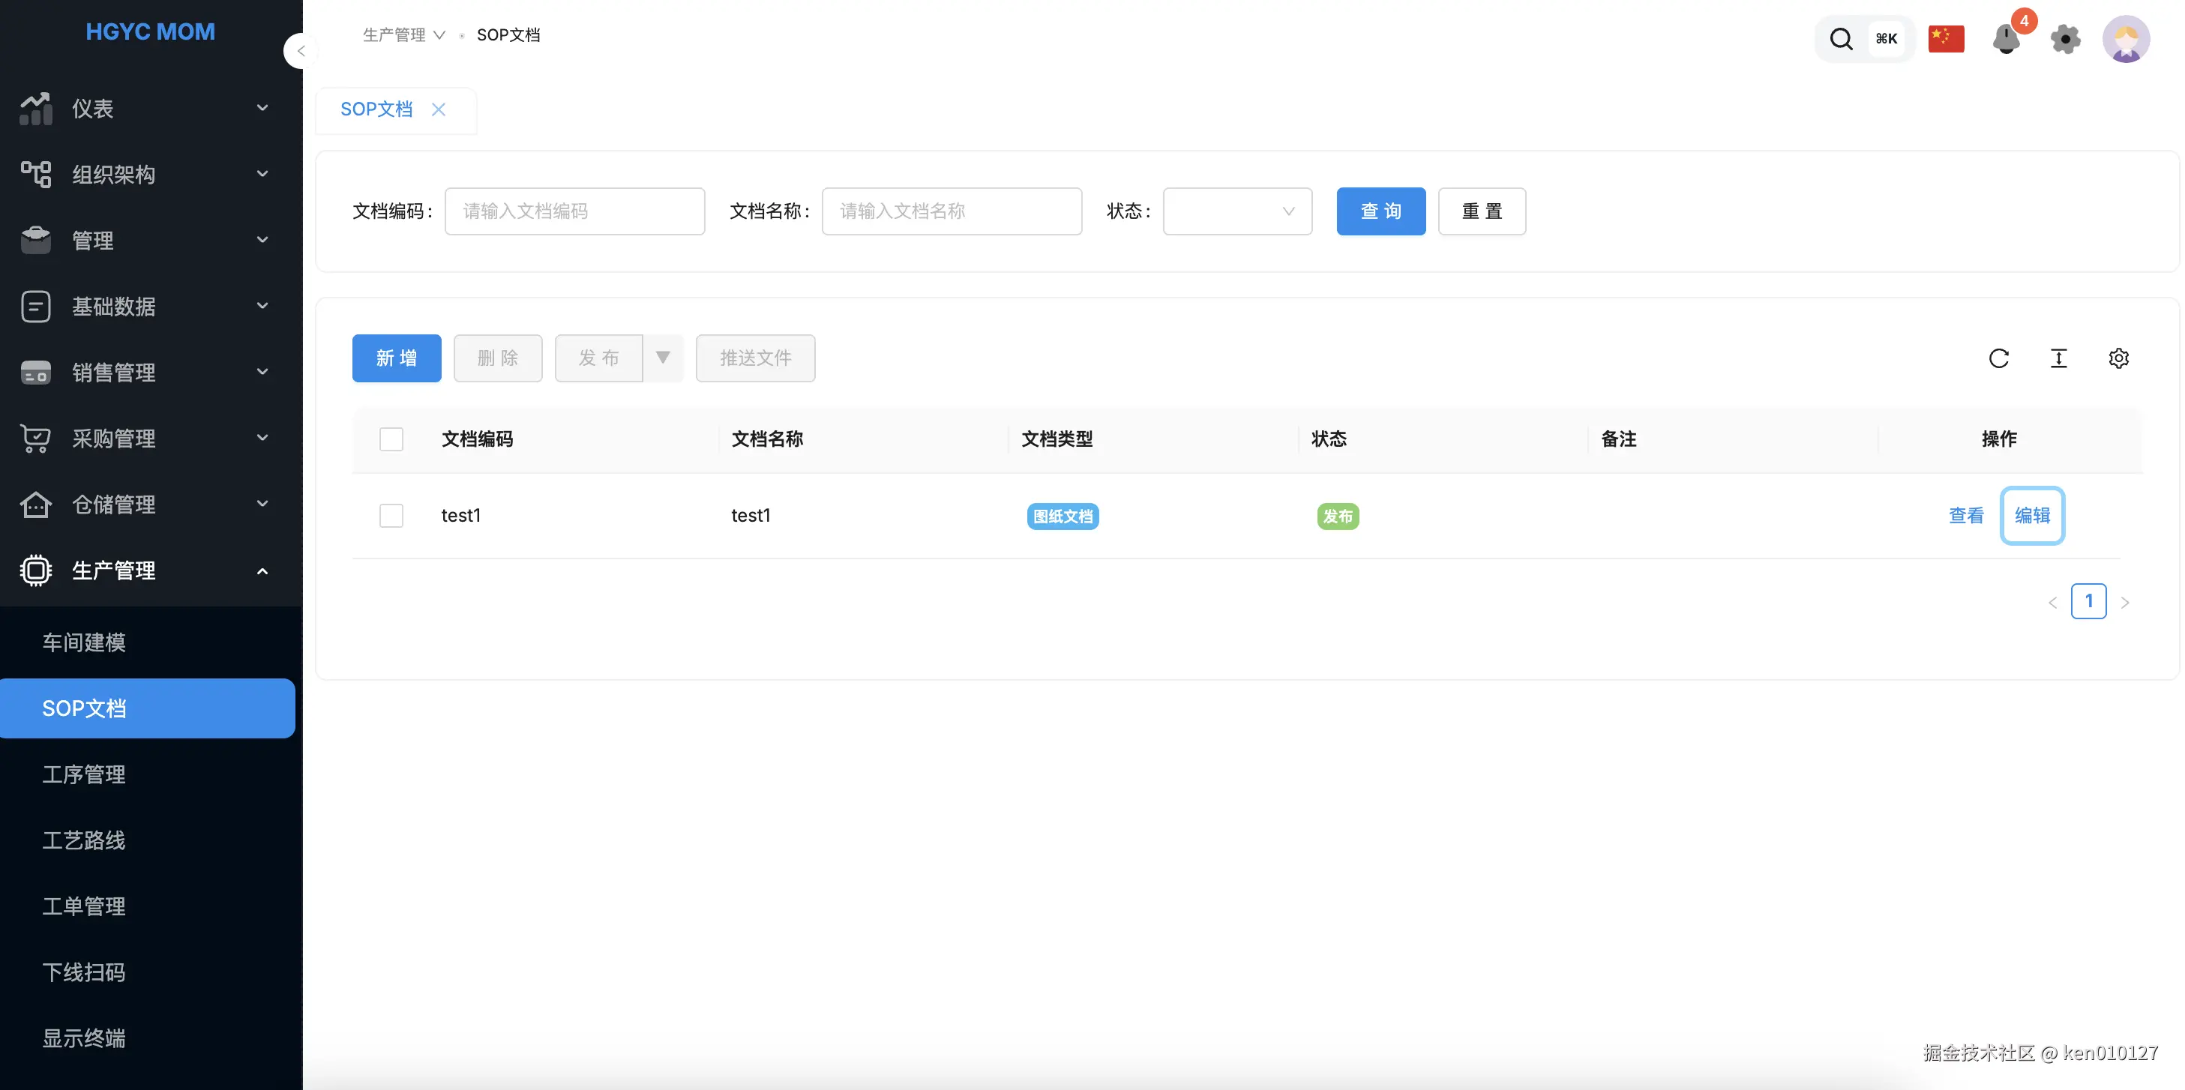Click the 编辑 link for test1
Viewport: 2185px width, 1090px height.
pos(2031,516)
